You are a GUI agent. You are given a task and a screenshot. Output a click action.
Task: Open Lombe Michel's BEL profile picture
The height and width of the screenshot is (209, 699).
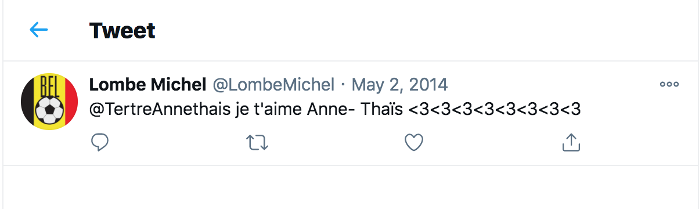click(49, 102)
